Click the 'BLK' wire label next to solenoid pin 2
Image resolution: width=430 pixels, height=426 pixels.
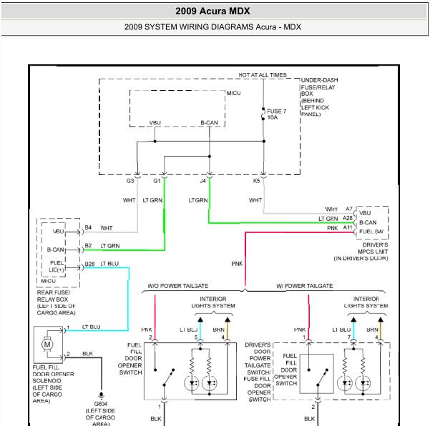coord(87,354)
